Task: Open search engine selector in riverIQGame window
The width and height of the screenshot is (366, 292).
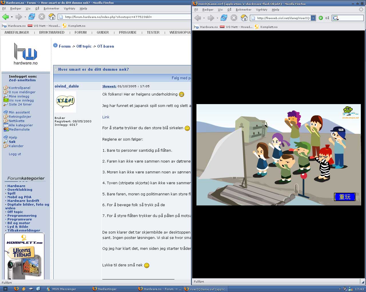Action: pos(336,18)
